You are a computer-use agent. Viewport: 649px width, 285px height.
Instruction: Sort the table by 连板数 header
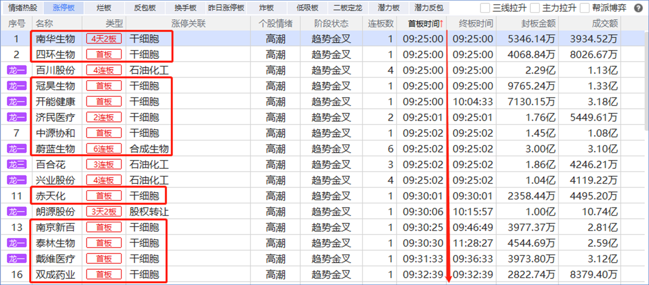(380, 24)
